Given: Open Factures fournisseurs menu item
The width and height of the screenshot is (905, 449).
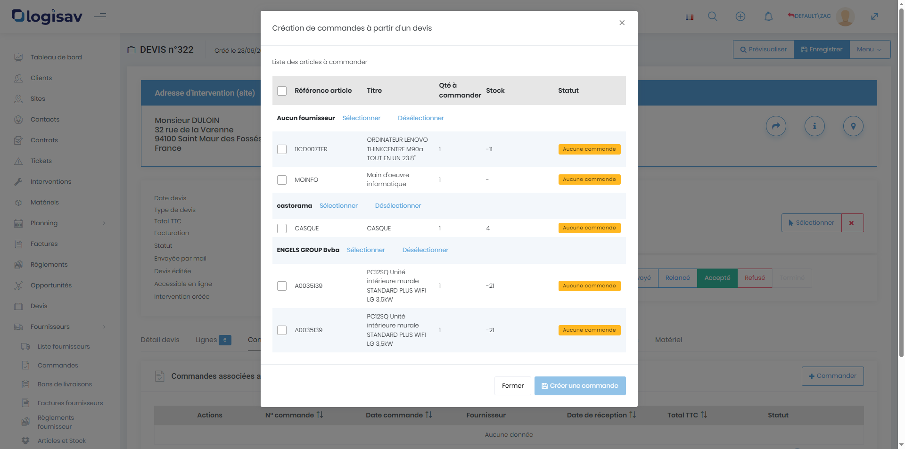Looking at the screenshot, I should pyautogui.click(x=70, y=403).
